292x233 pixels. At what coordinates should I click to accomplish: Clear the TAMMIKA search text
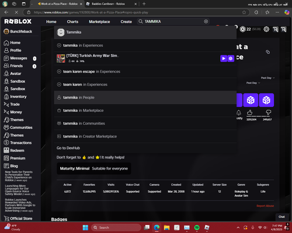pyautogui.click(x=206, y=22)
